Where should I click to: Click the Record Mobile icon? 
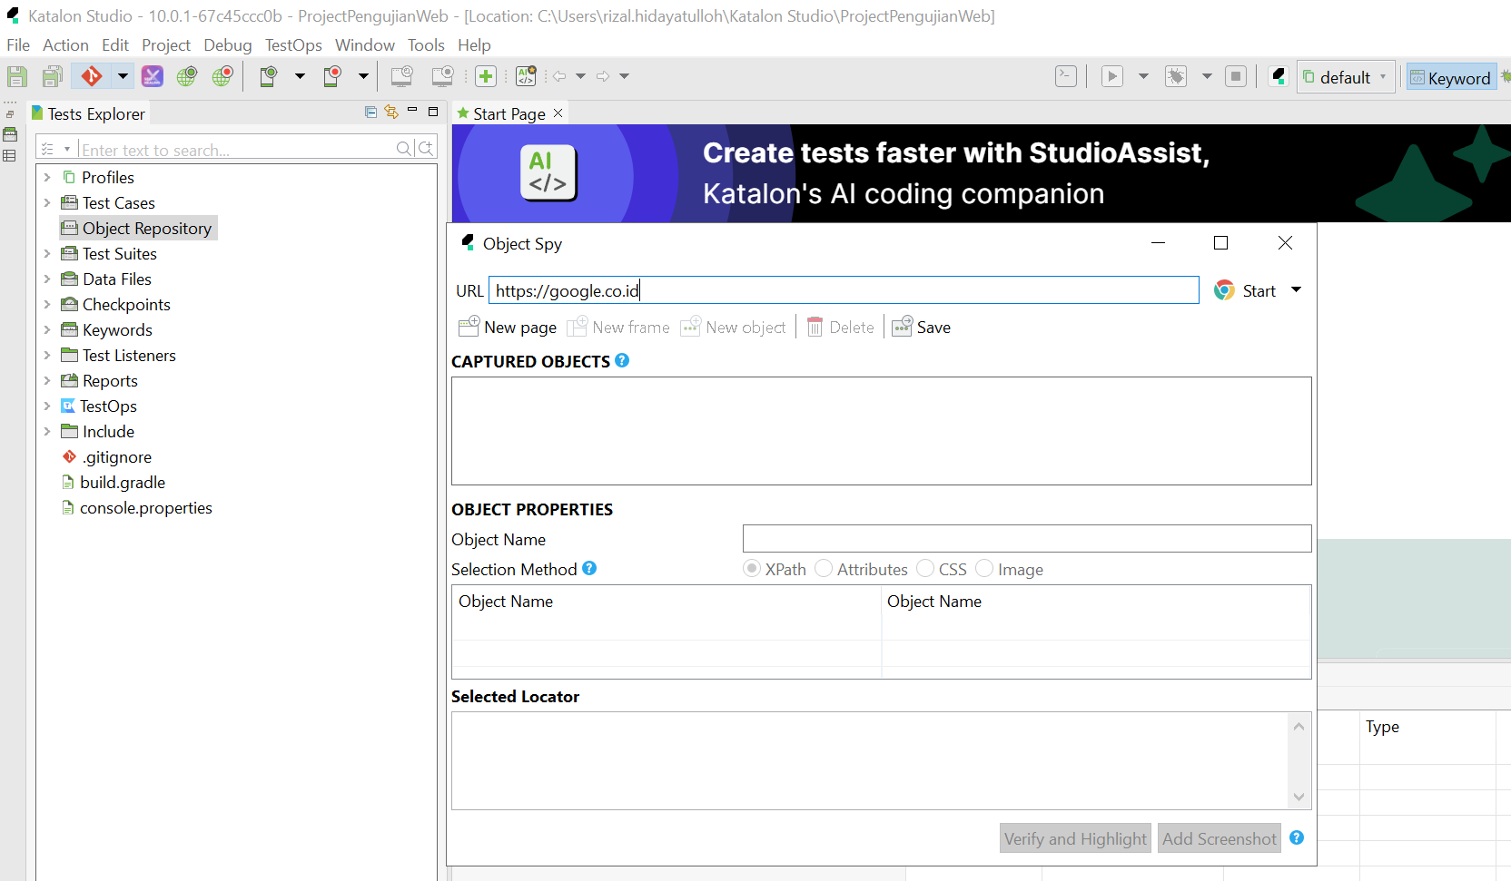332,76
